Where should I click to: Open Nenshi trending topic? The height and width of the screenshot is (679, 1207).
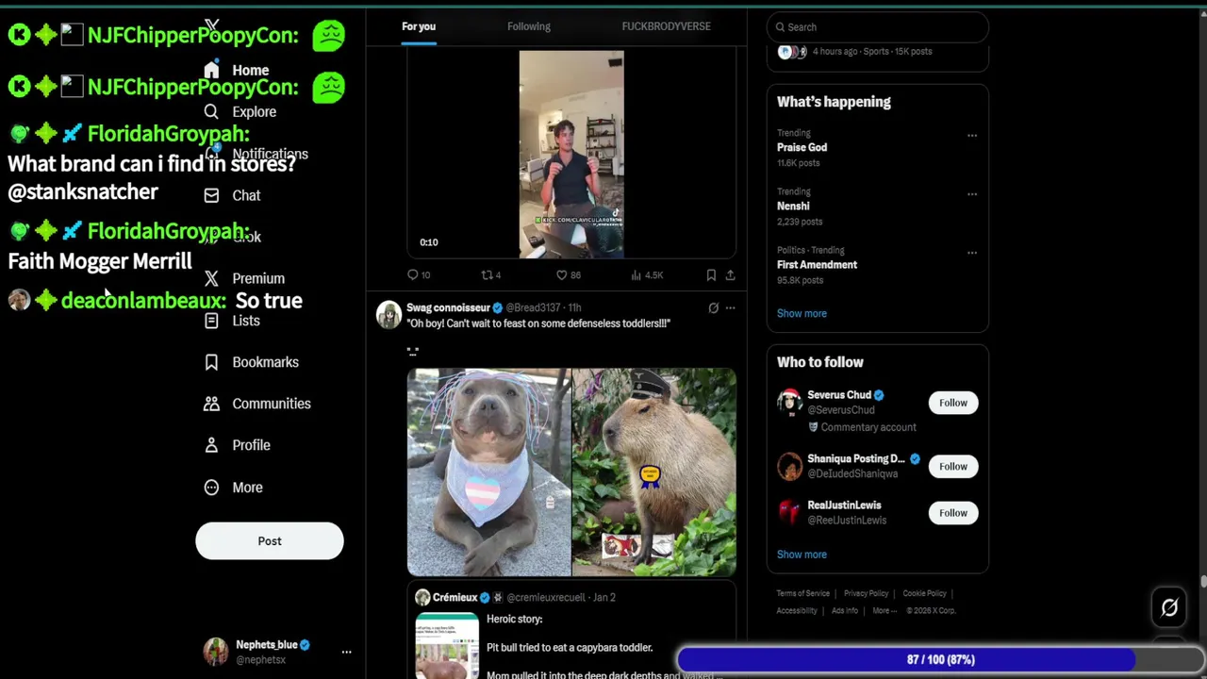tap(793, 206)
